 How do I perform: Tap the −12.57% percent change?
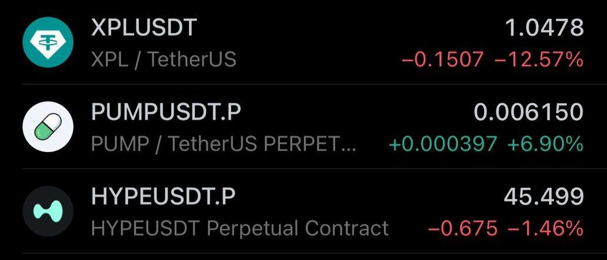tap(539, 59)
